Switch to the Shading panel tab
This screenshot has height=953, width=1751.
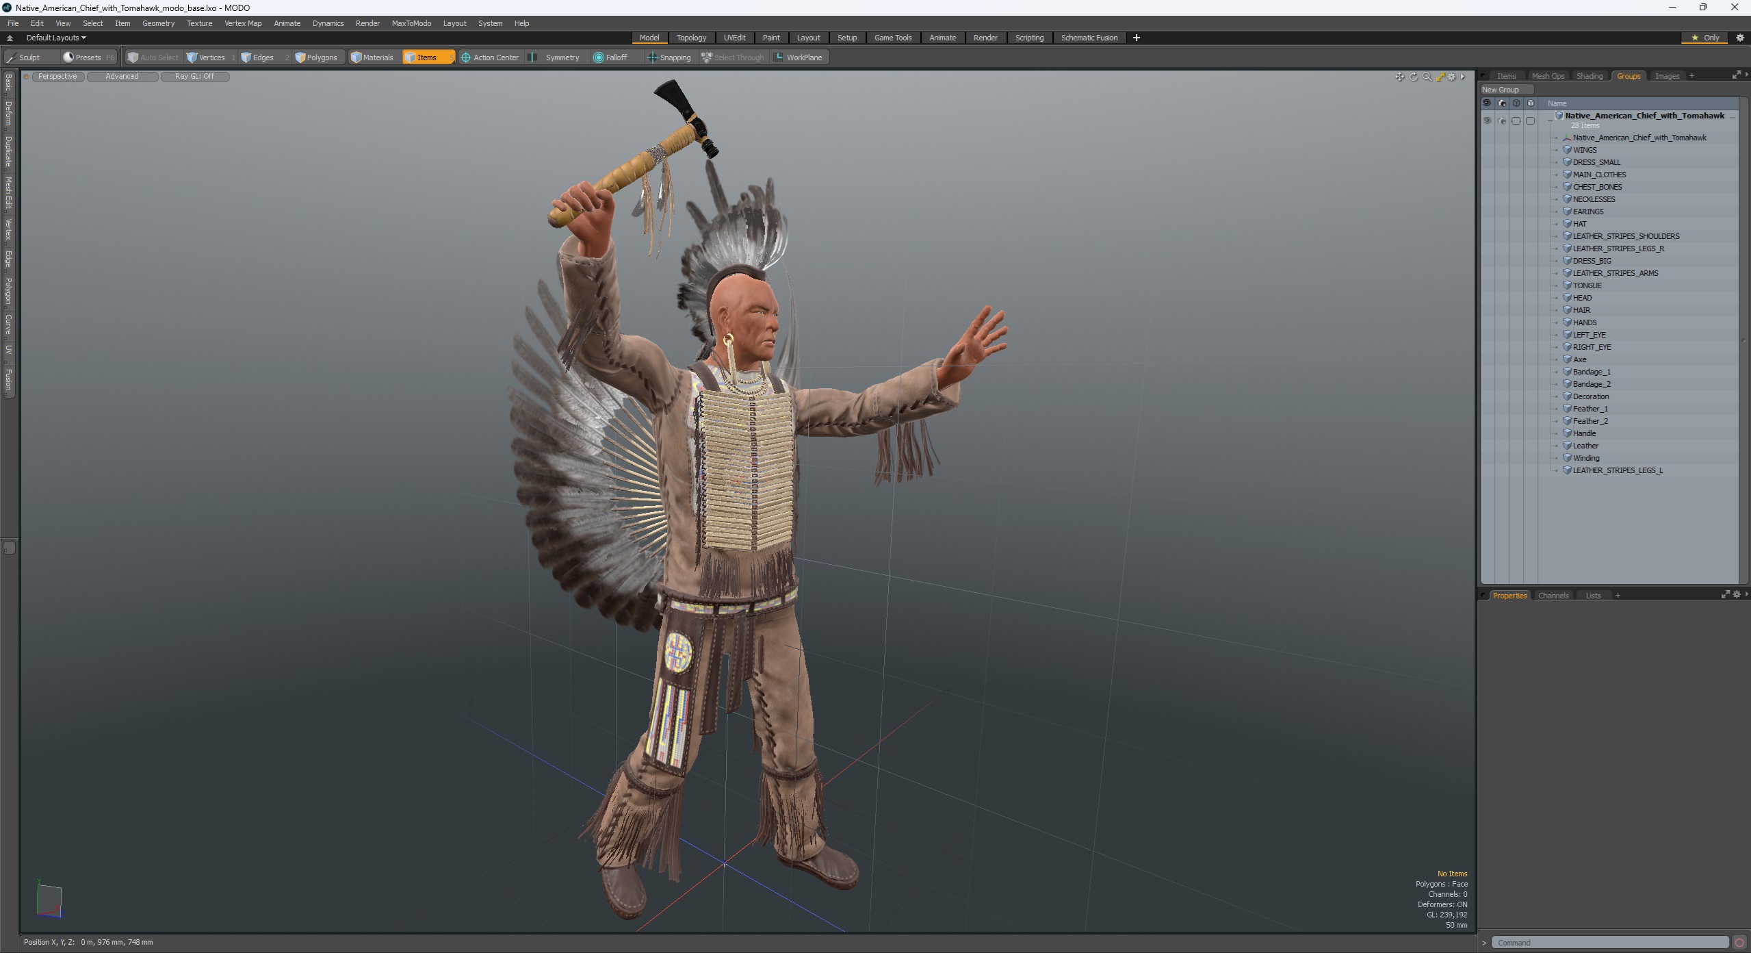point(1589,76)
